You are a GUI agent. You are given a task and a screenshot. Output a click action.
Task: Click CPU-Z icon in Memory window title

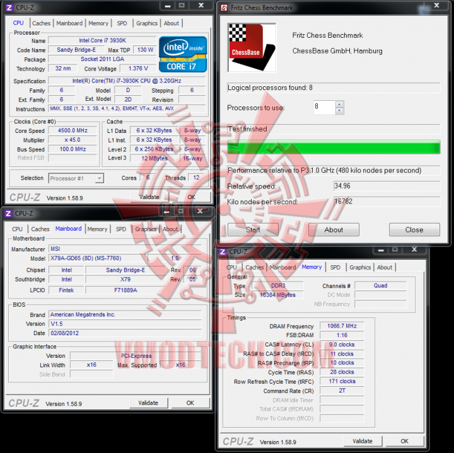[223, 251]
